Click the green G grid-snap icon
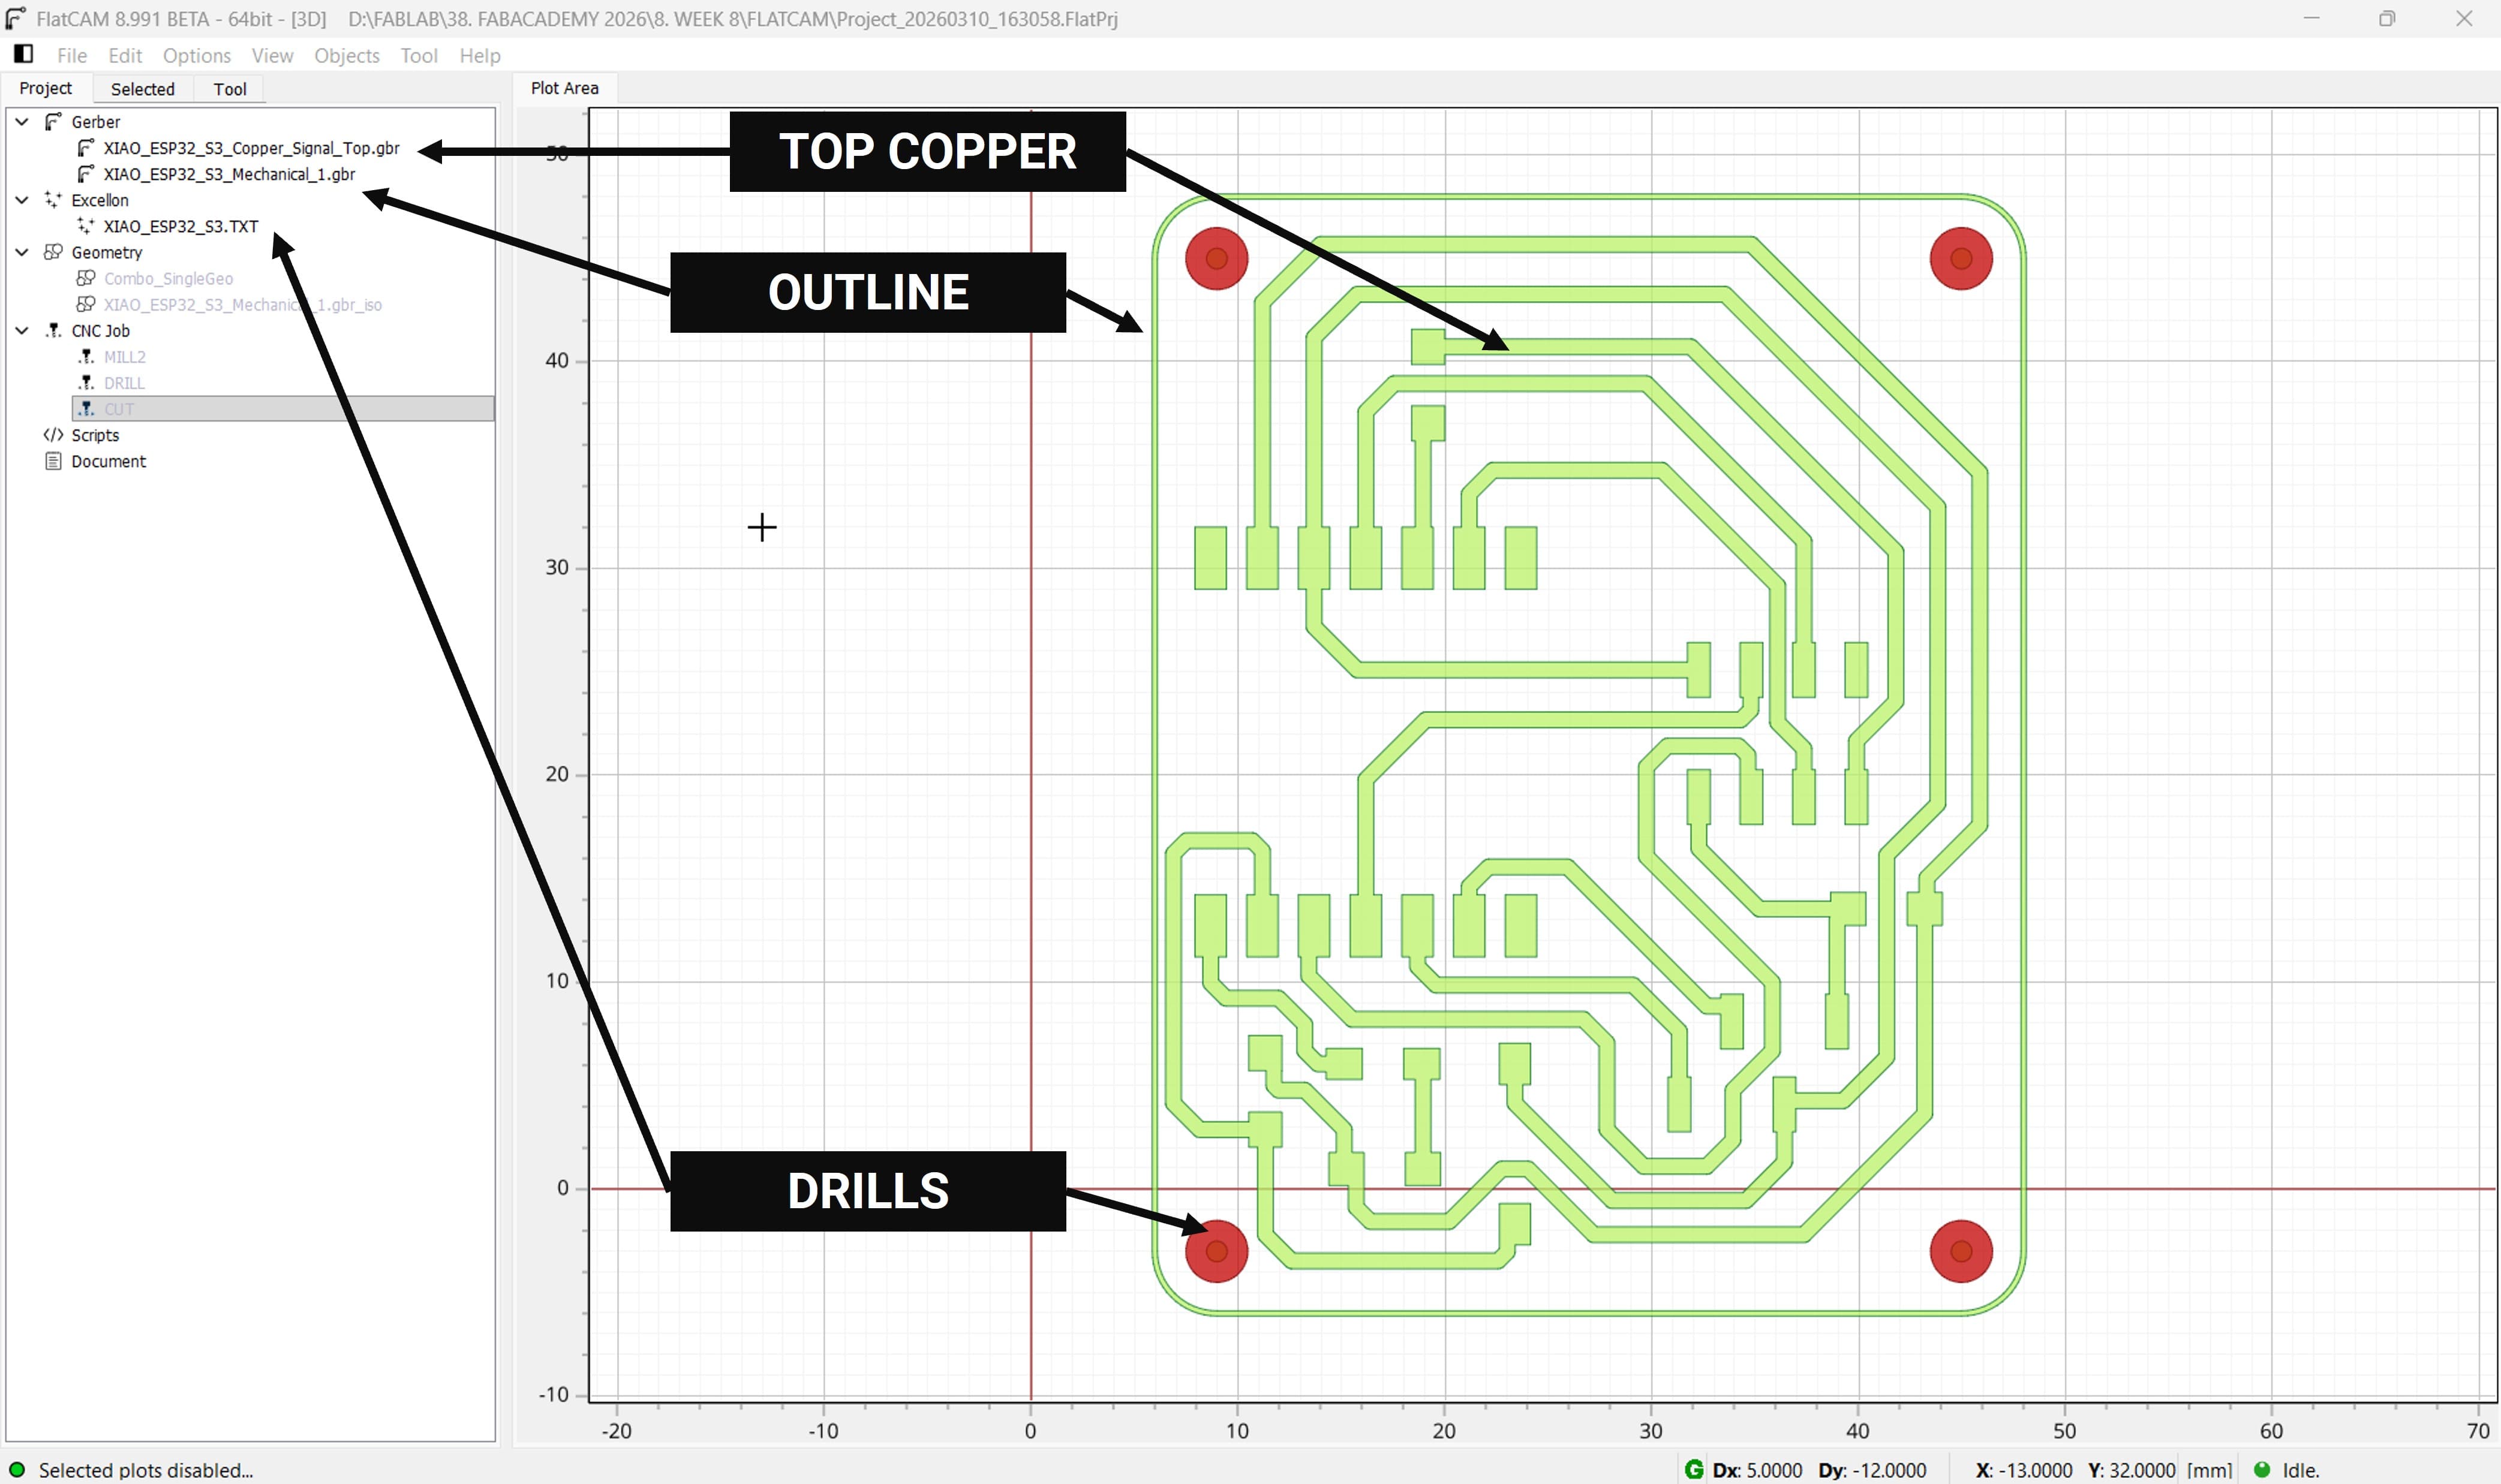The width and height of the screenshot is (2501, 1484). [x=1693, y=1469]
